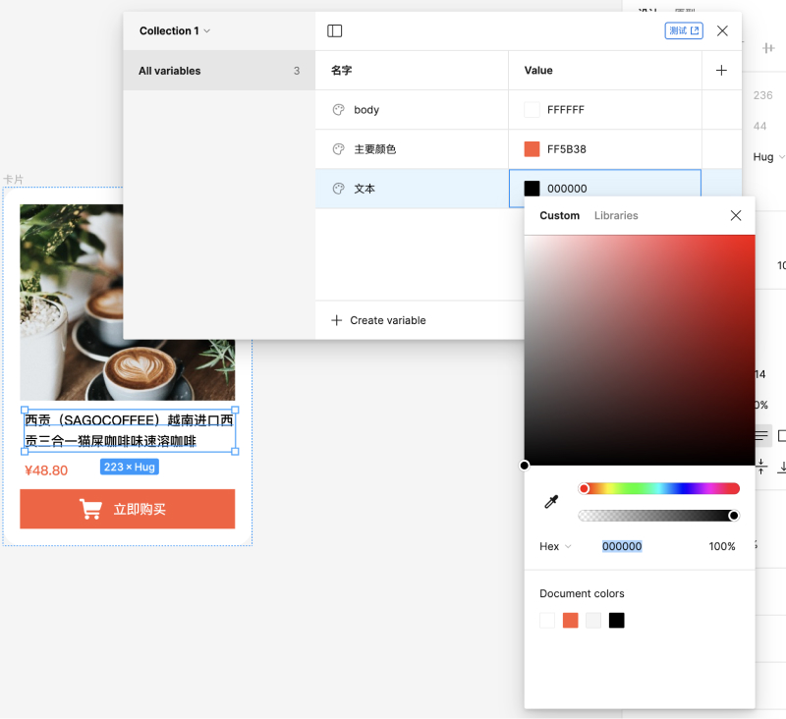Switch to the Libraries tab
Image resolution: width=786 pixels, height=719 pixels.
click(x=616, y=216)
